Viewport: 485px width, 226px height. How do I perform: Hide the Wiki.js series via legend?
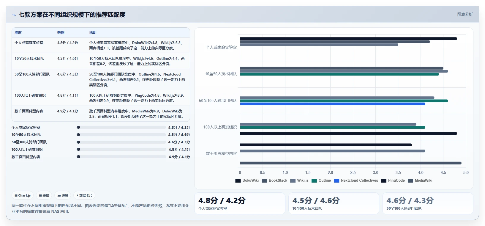(299, 181)
